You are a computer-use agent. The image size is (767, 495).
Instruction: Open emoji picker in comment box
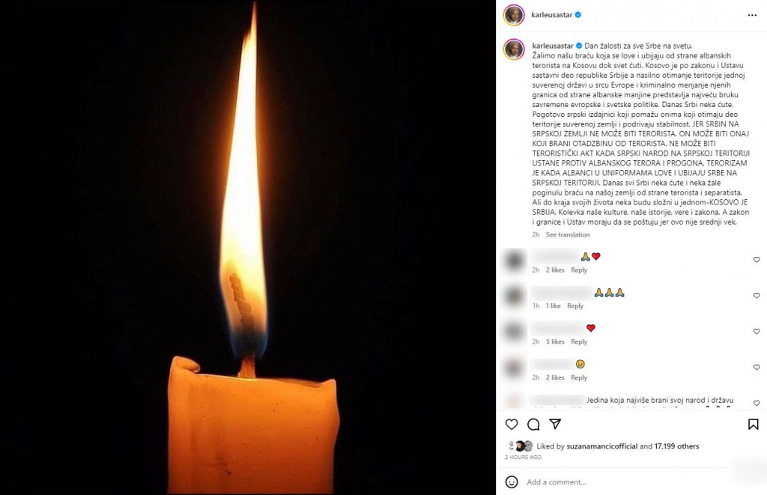pyautogui.click(x=512, y=482)
